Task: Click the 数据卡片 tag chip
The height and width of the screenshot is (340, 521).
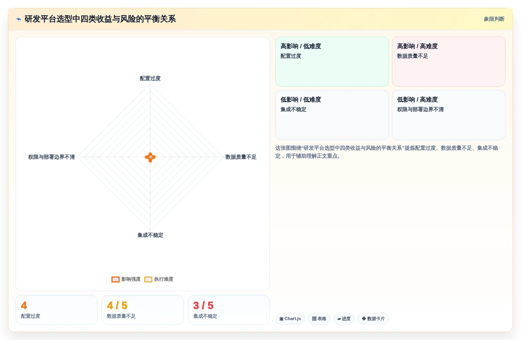Action: (x=373, y=319)
